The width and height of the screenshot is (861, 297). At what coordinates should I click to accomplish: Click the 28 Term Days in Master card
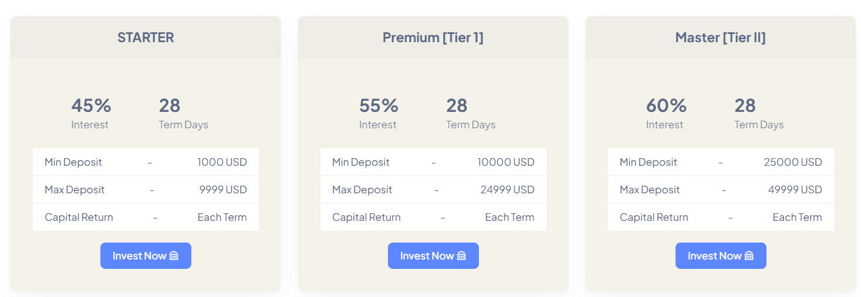745,105
